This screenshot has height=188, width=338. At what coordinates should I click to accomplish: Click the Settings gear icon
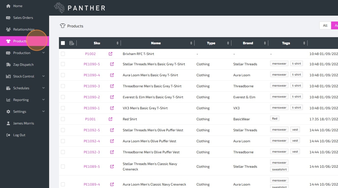tap(8, 112)
